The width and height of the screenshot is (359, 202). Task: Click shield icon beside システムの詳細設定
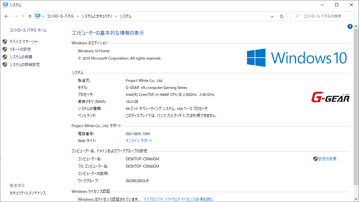(x=5, y=65)
